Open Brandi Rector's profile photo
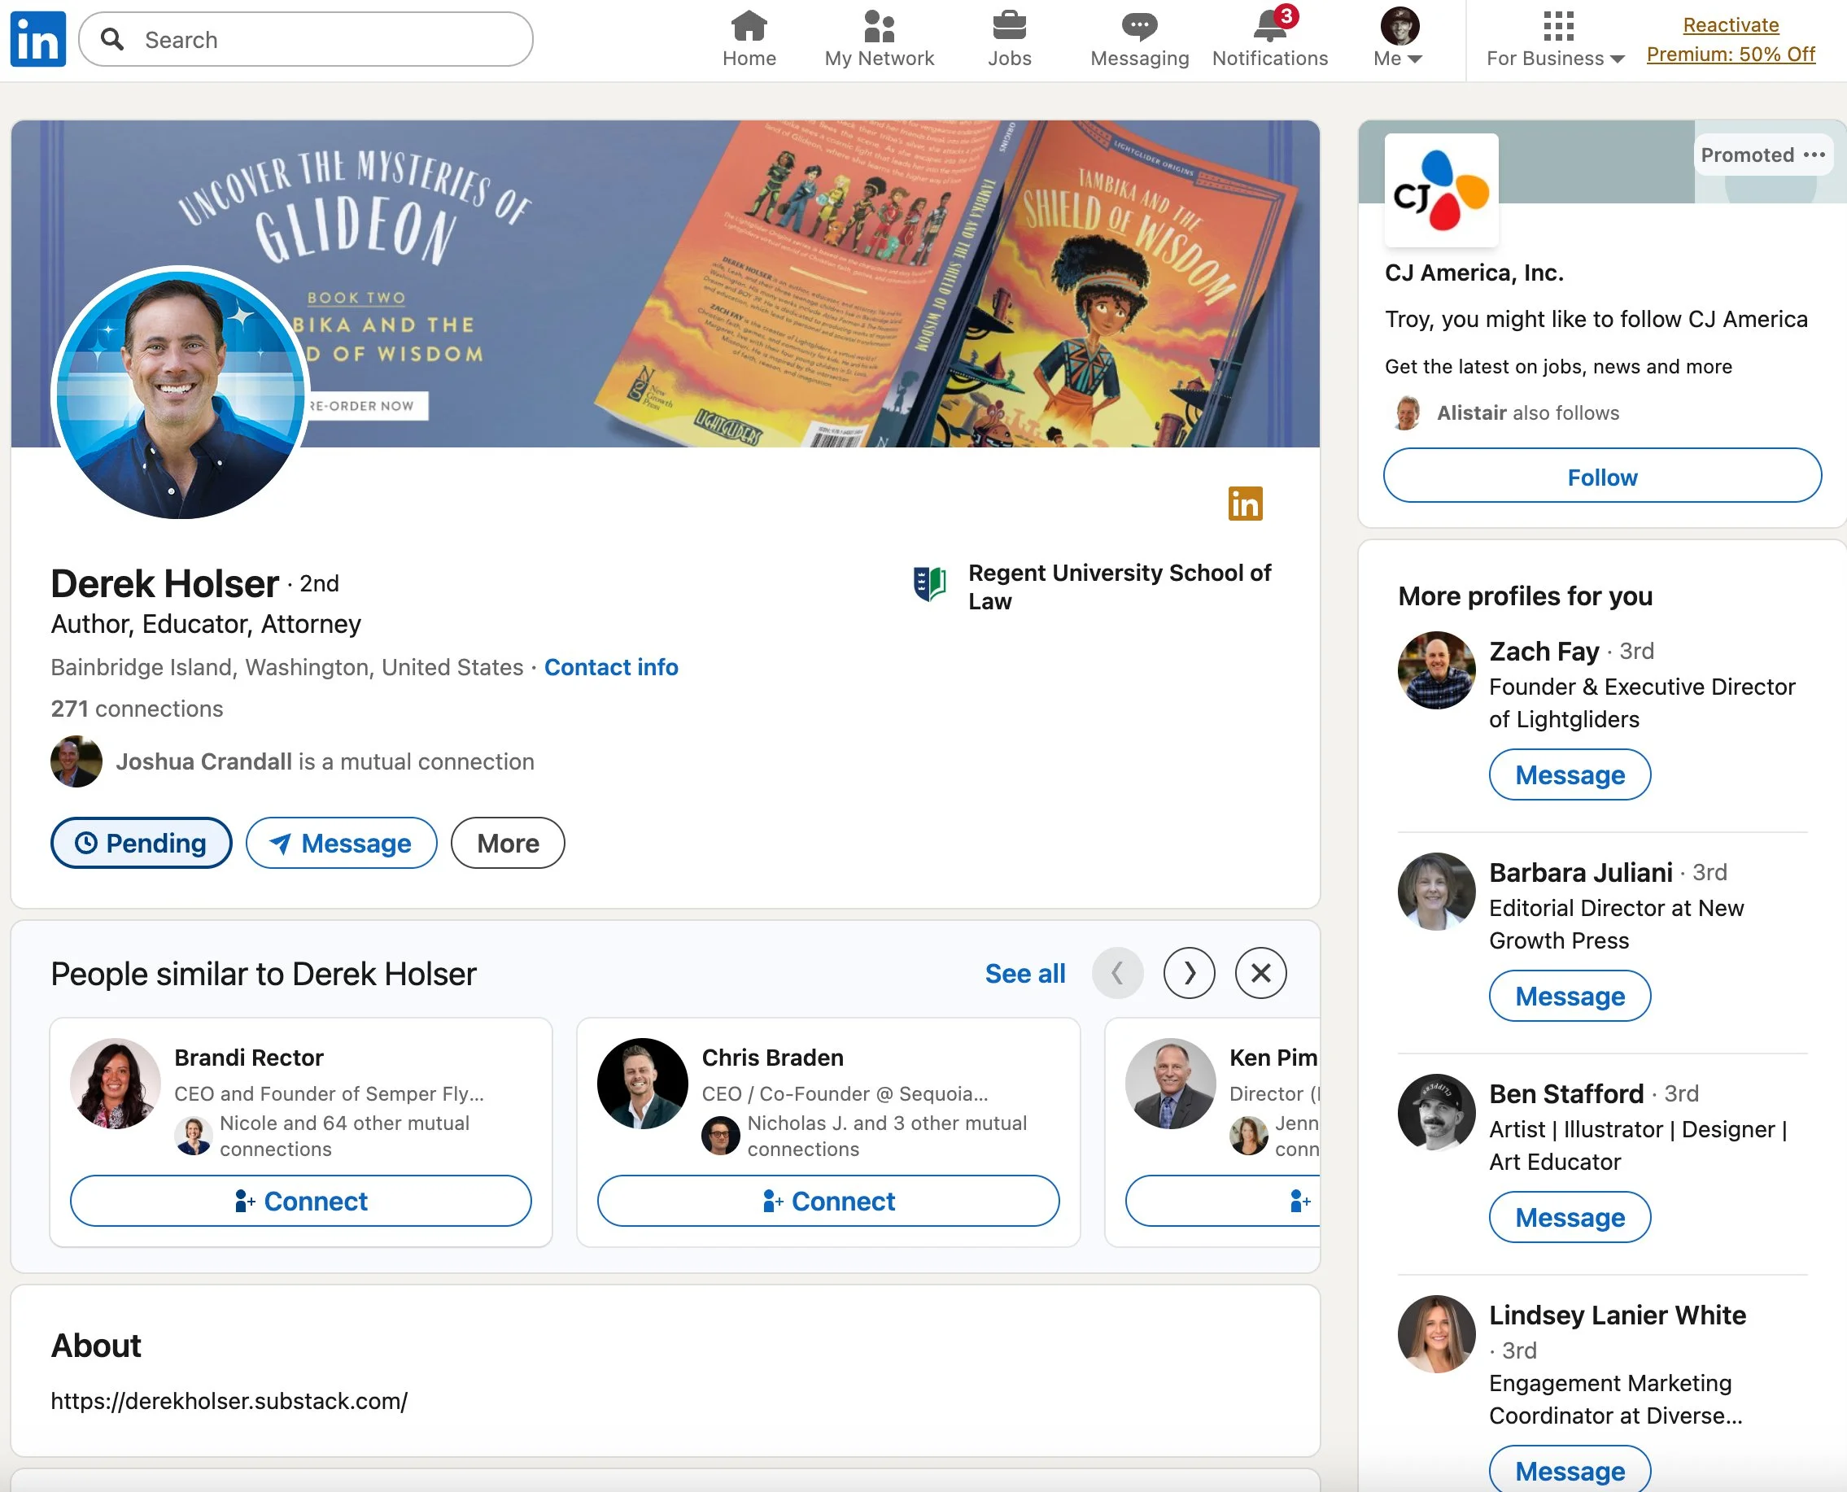The image size is (1847, 1492). [x=116, y=1083]
